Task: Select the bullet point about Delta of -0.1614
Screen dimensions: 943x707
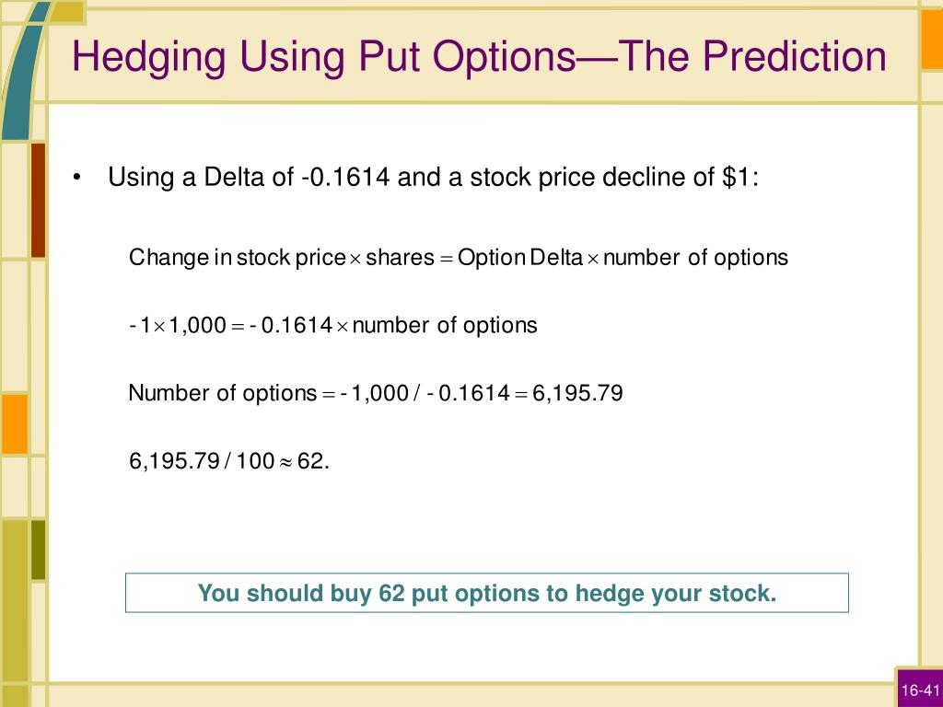Action: click(x=433, y=178)
